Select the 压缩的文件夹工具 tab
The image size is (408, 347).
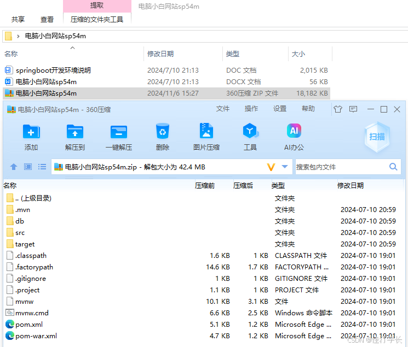click(97, 20)
